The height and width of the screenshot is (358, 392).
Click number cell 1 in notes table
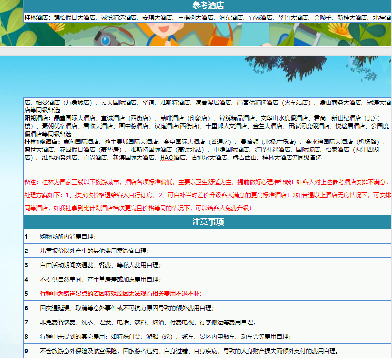(31, 237)
